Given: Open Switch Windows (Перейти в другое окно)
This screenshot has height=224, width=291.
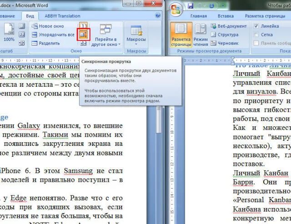Looking at the screenshot, I should (x=106, y=35).
